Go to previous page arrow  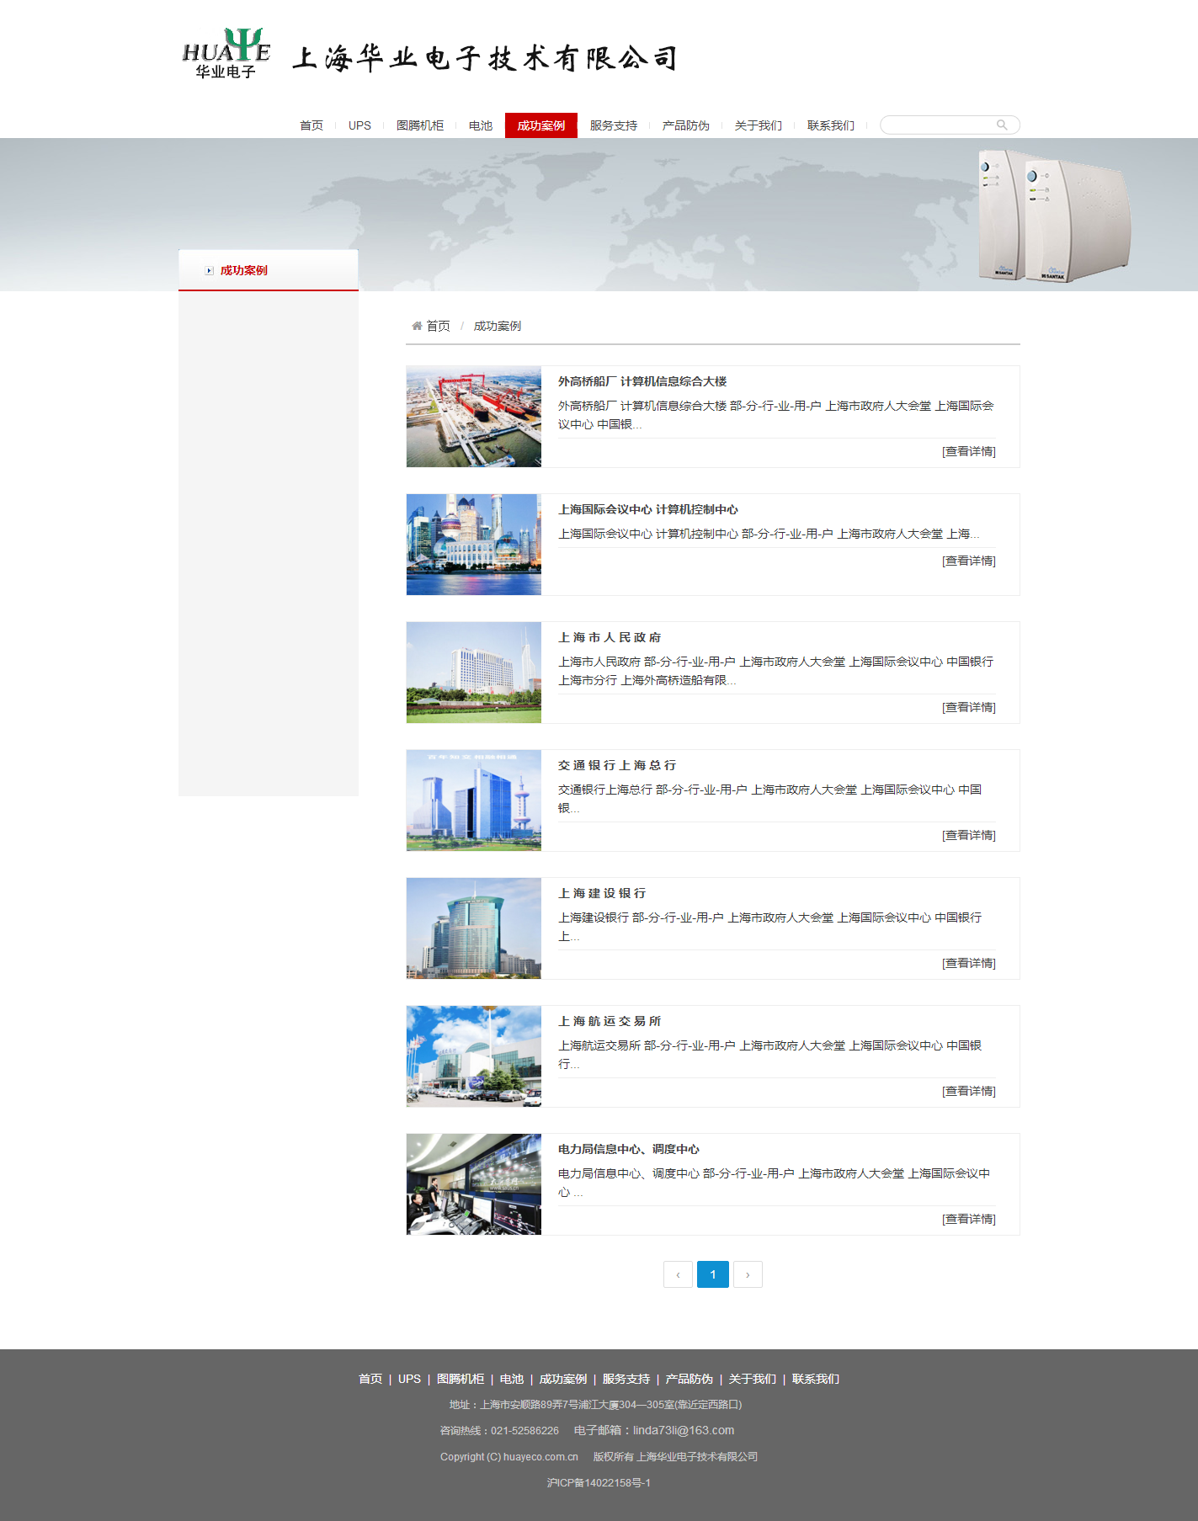click(678, 1274)
